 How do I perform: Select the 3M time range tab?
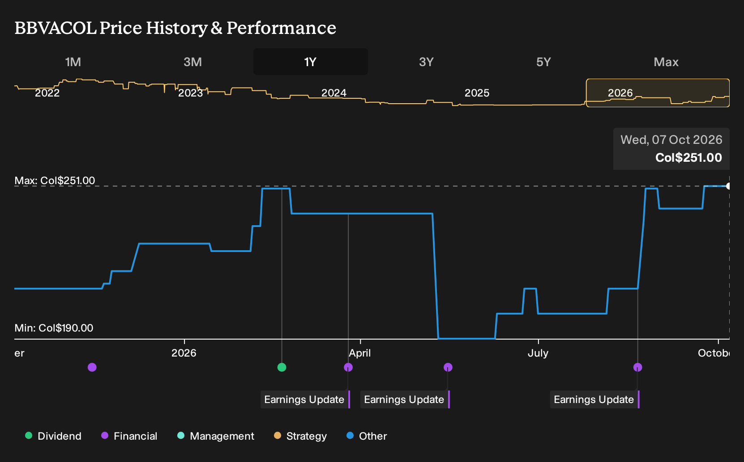pos(192,62)
